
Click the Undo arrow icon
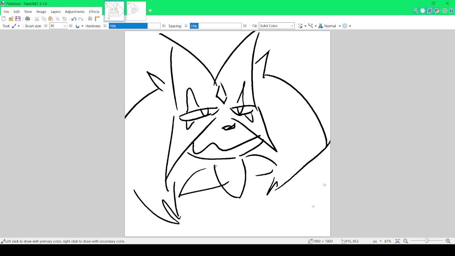(x=74, y=19)
